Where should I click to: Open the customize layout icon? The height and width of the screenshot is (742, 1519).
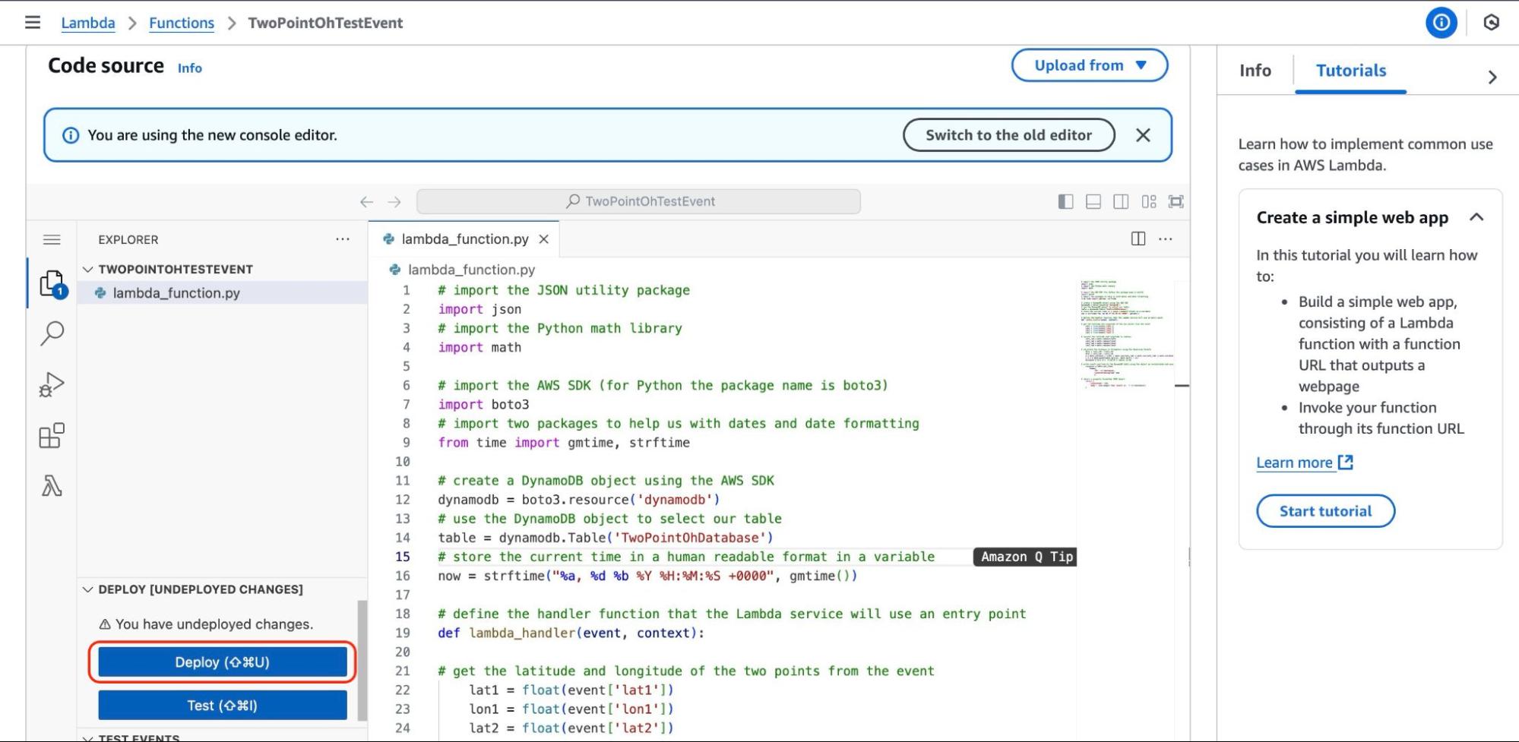(x=1149, y=201)
